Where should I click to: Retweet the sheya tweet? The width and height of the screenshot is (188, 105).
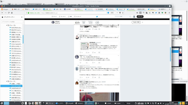(87, 63)
